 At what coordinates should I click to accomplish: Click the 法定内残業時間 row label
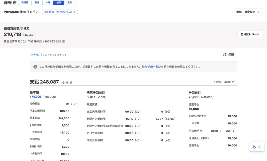pos(96,112)
